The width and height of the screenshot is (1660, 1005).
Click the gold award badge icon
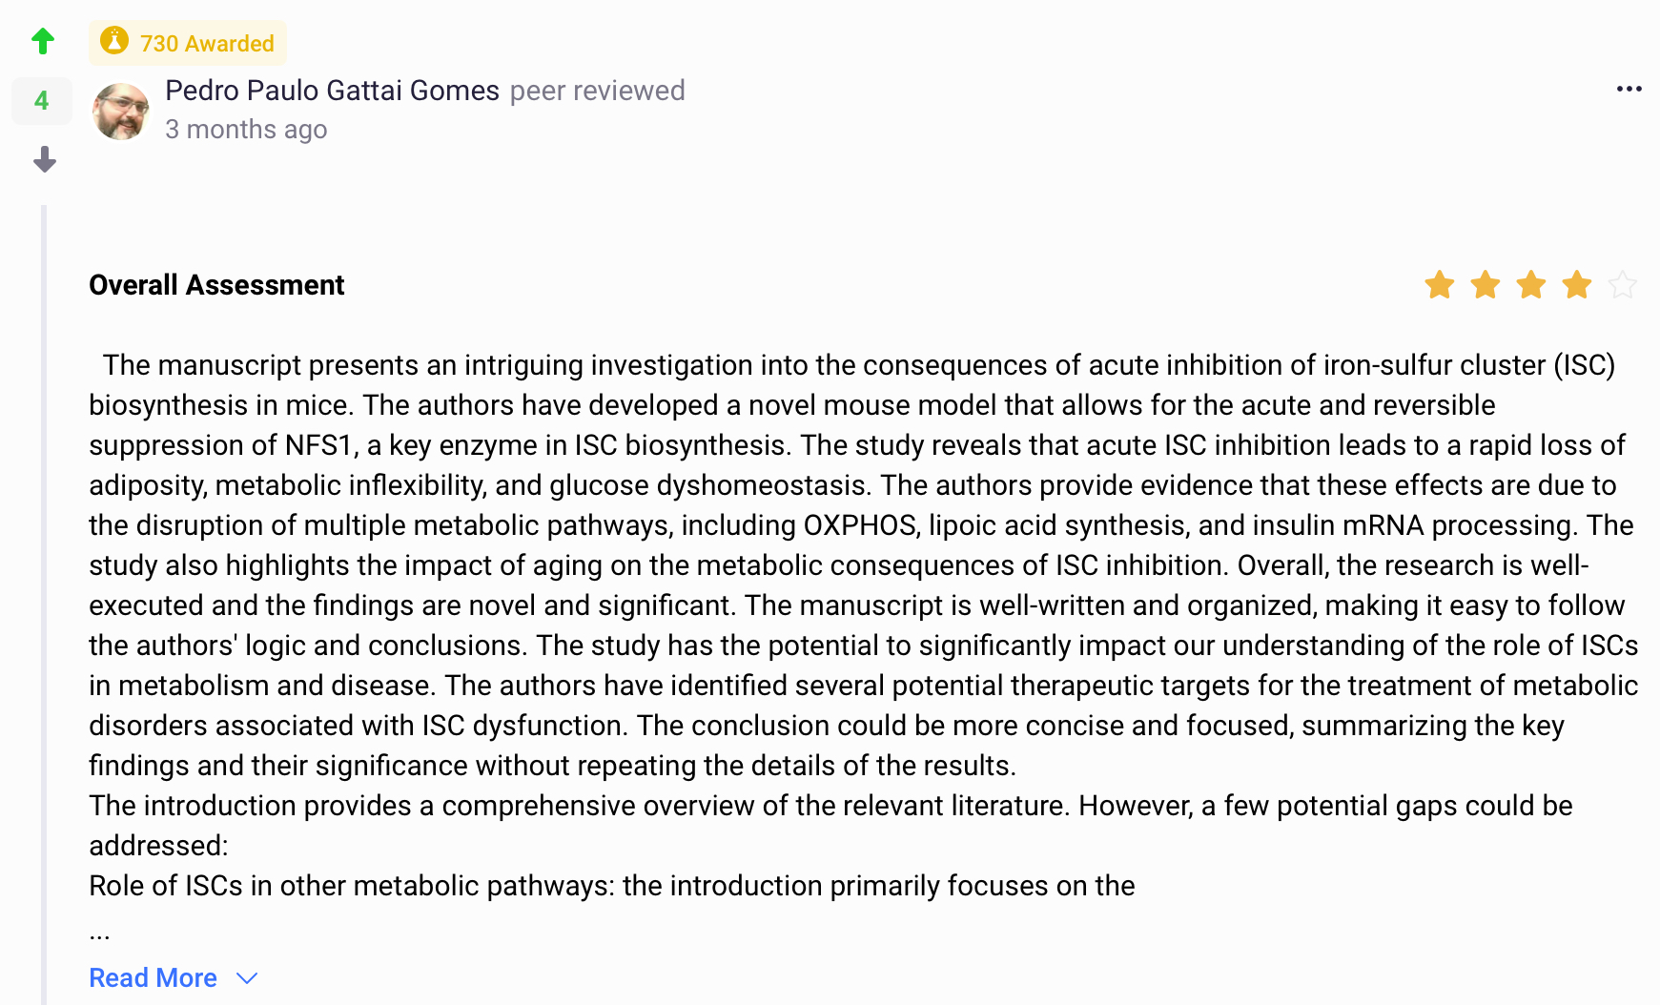[114, 42]
